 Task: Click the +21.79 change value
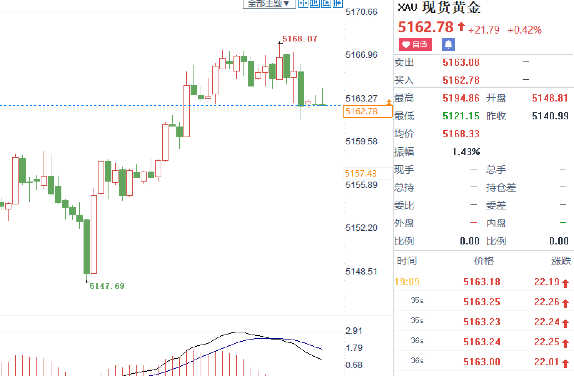click(484, 30)
